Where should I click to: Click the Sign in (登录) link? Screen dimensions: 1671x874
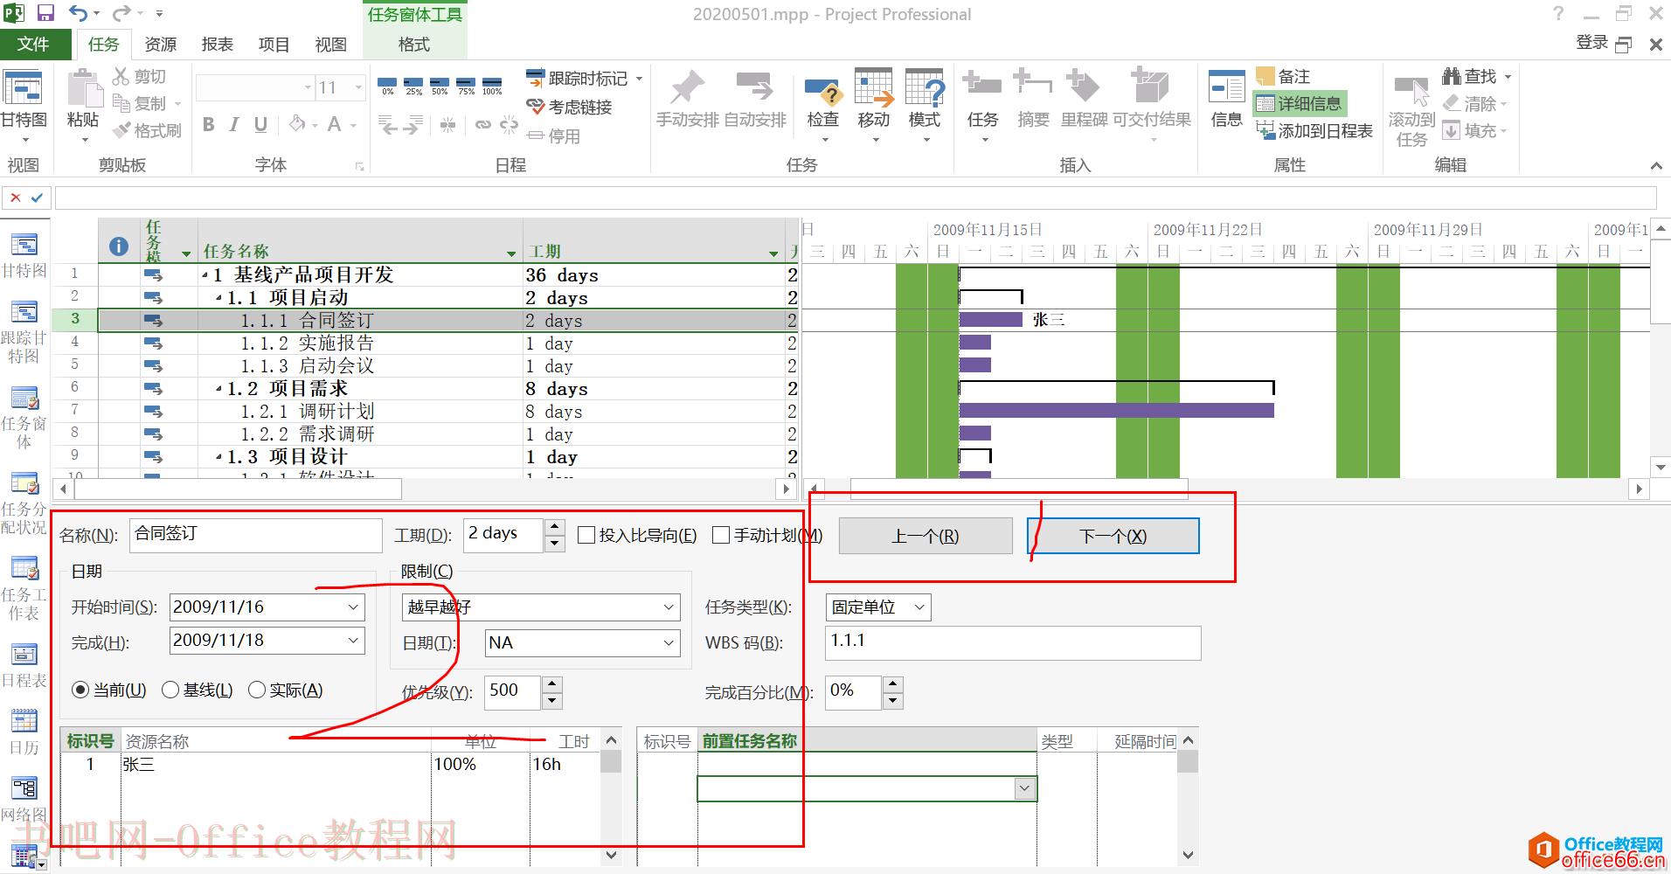coord(1591,43)
